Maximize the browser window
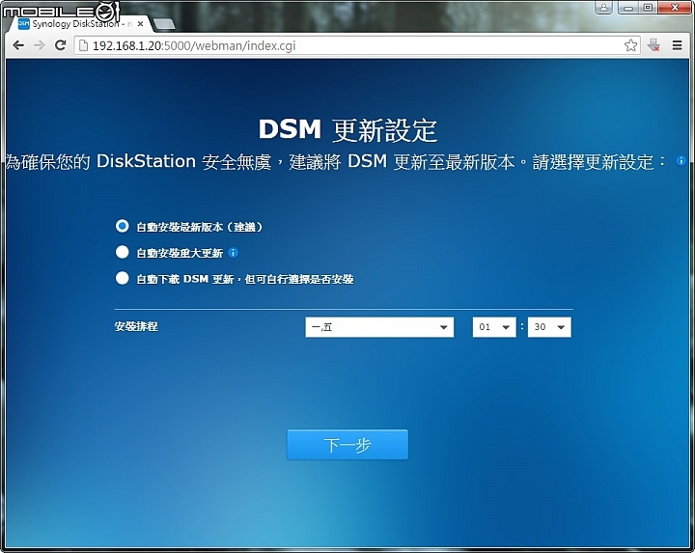The image size is (695, 553). tap(648, 7)
